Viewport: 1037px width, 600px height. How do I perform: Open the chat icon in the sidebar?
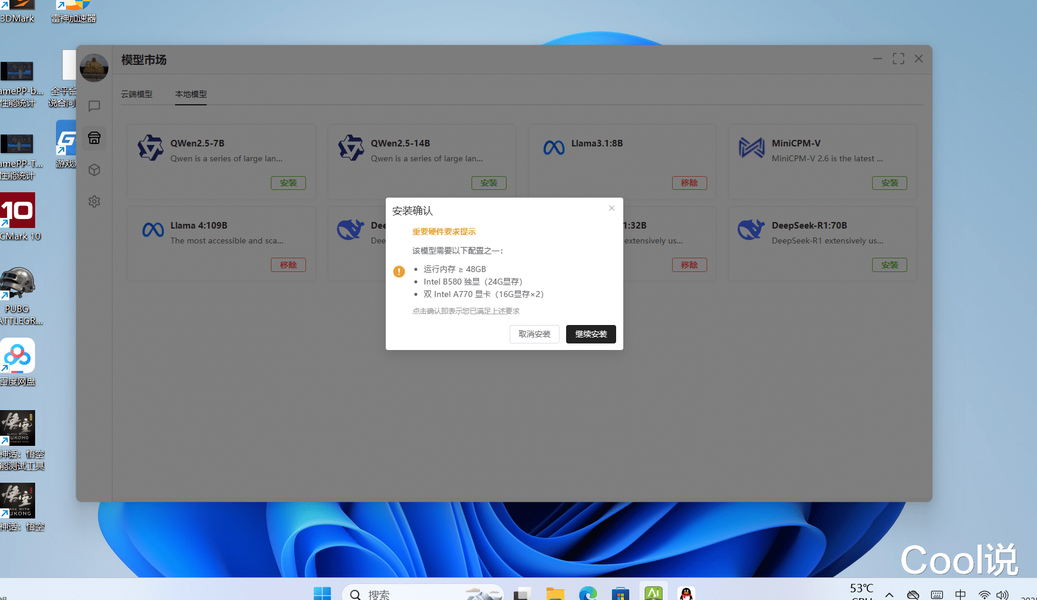click(x=94, y=106)
